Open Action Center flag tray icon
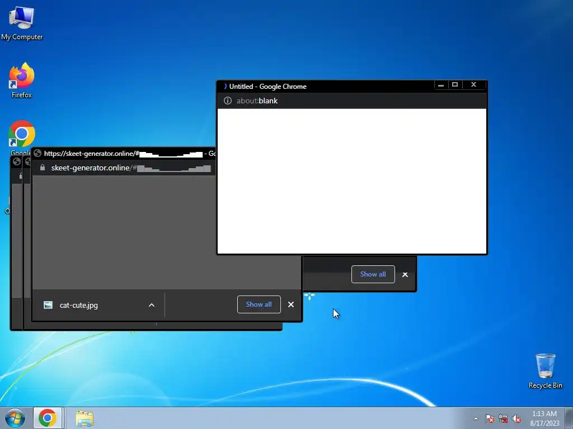This screenshot has height=429, width=573. coord(490,418)
